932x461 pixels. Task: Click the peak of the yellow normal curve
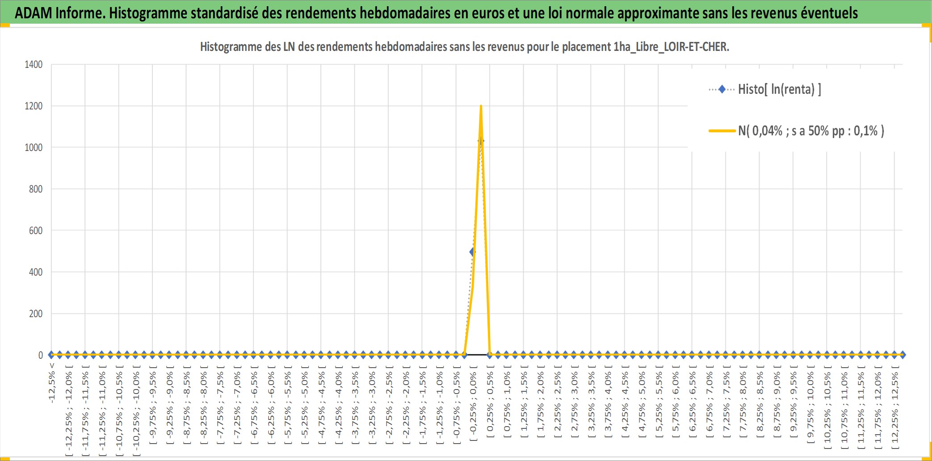(x=481, y=106)
